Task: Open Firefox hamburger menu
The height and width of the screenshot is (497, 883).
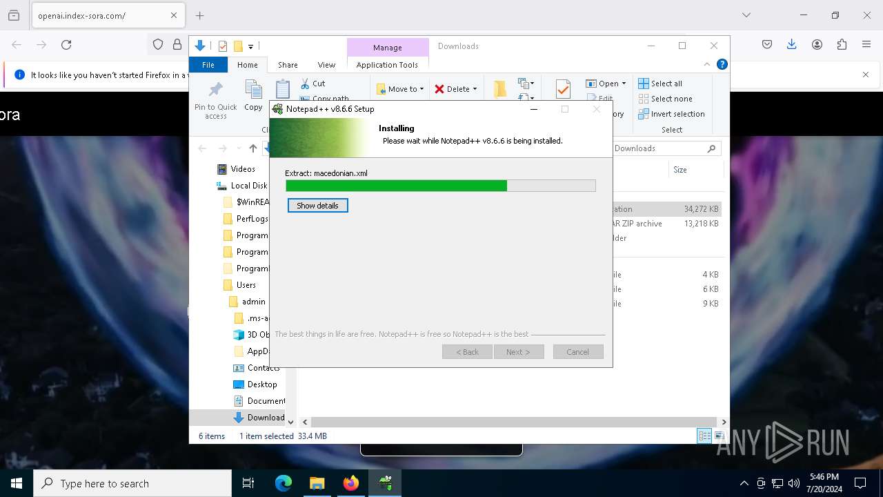Action: tap(866, 45)
